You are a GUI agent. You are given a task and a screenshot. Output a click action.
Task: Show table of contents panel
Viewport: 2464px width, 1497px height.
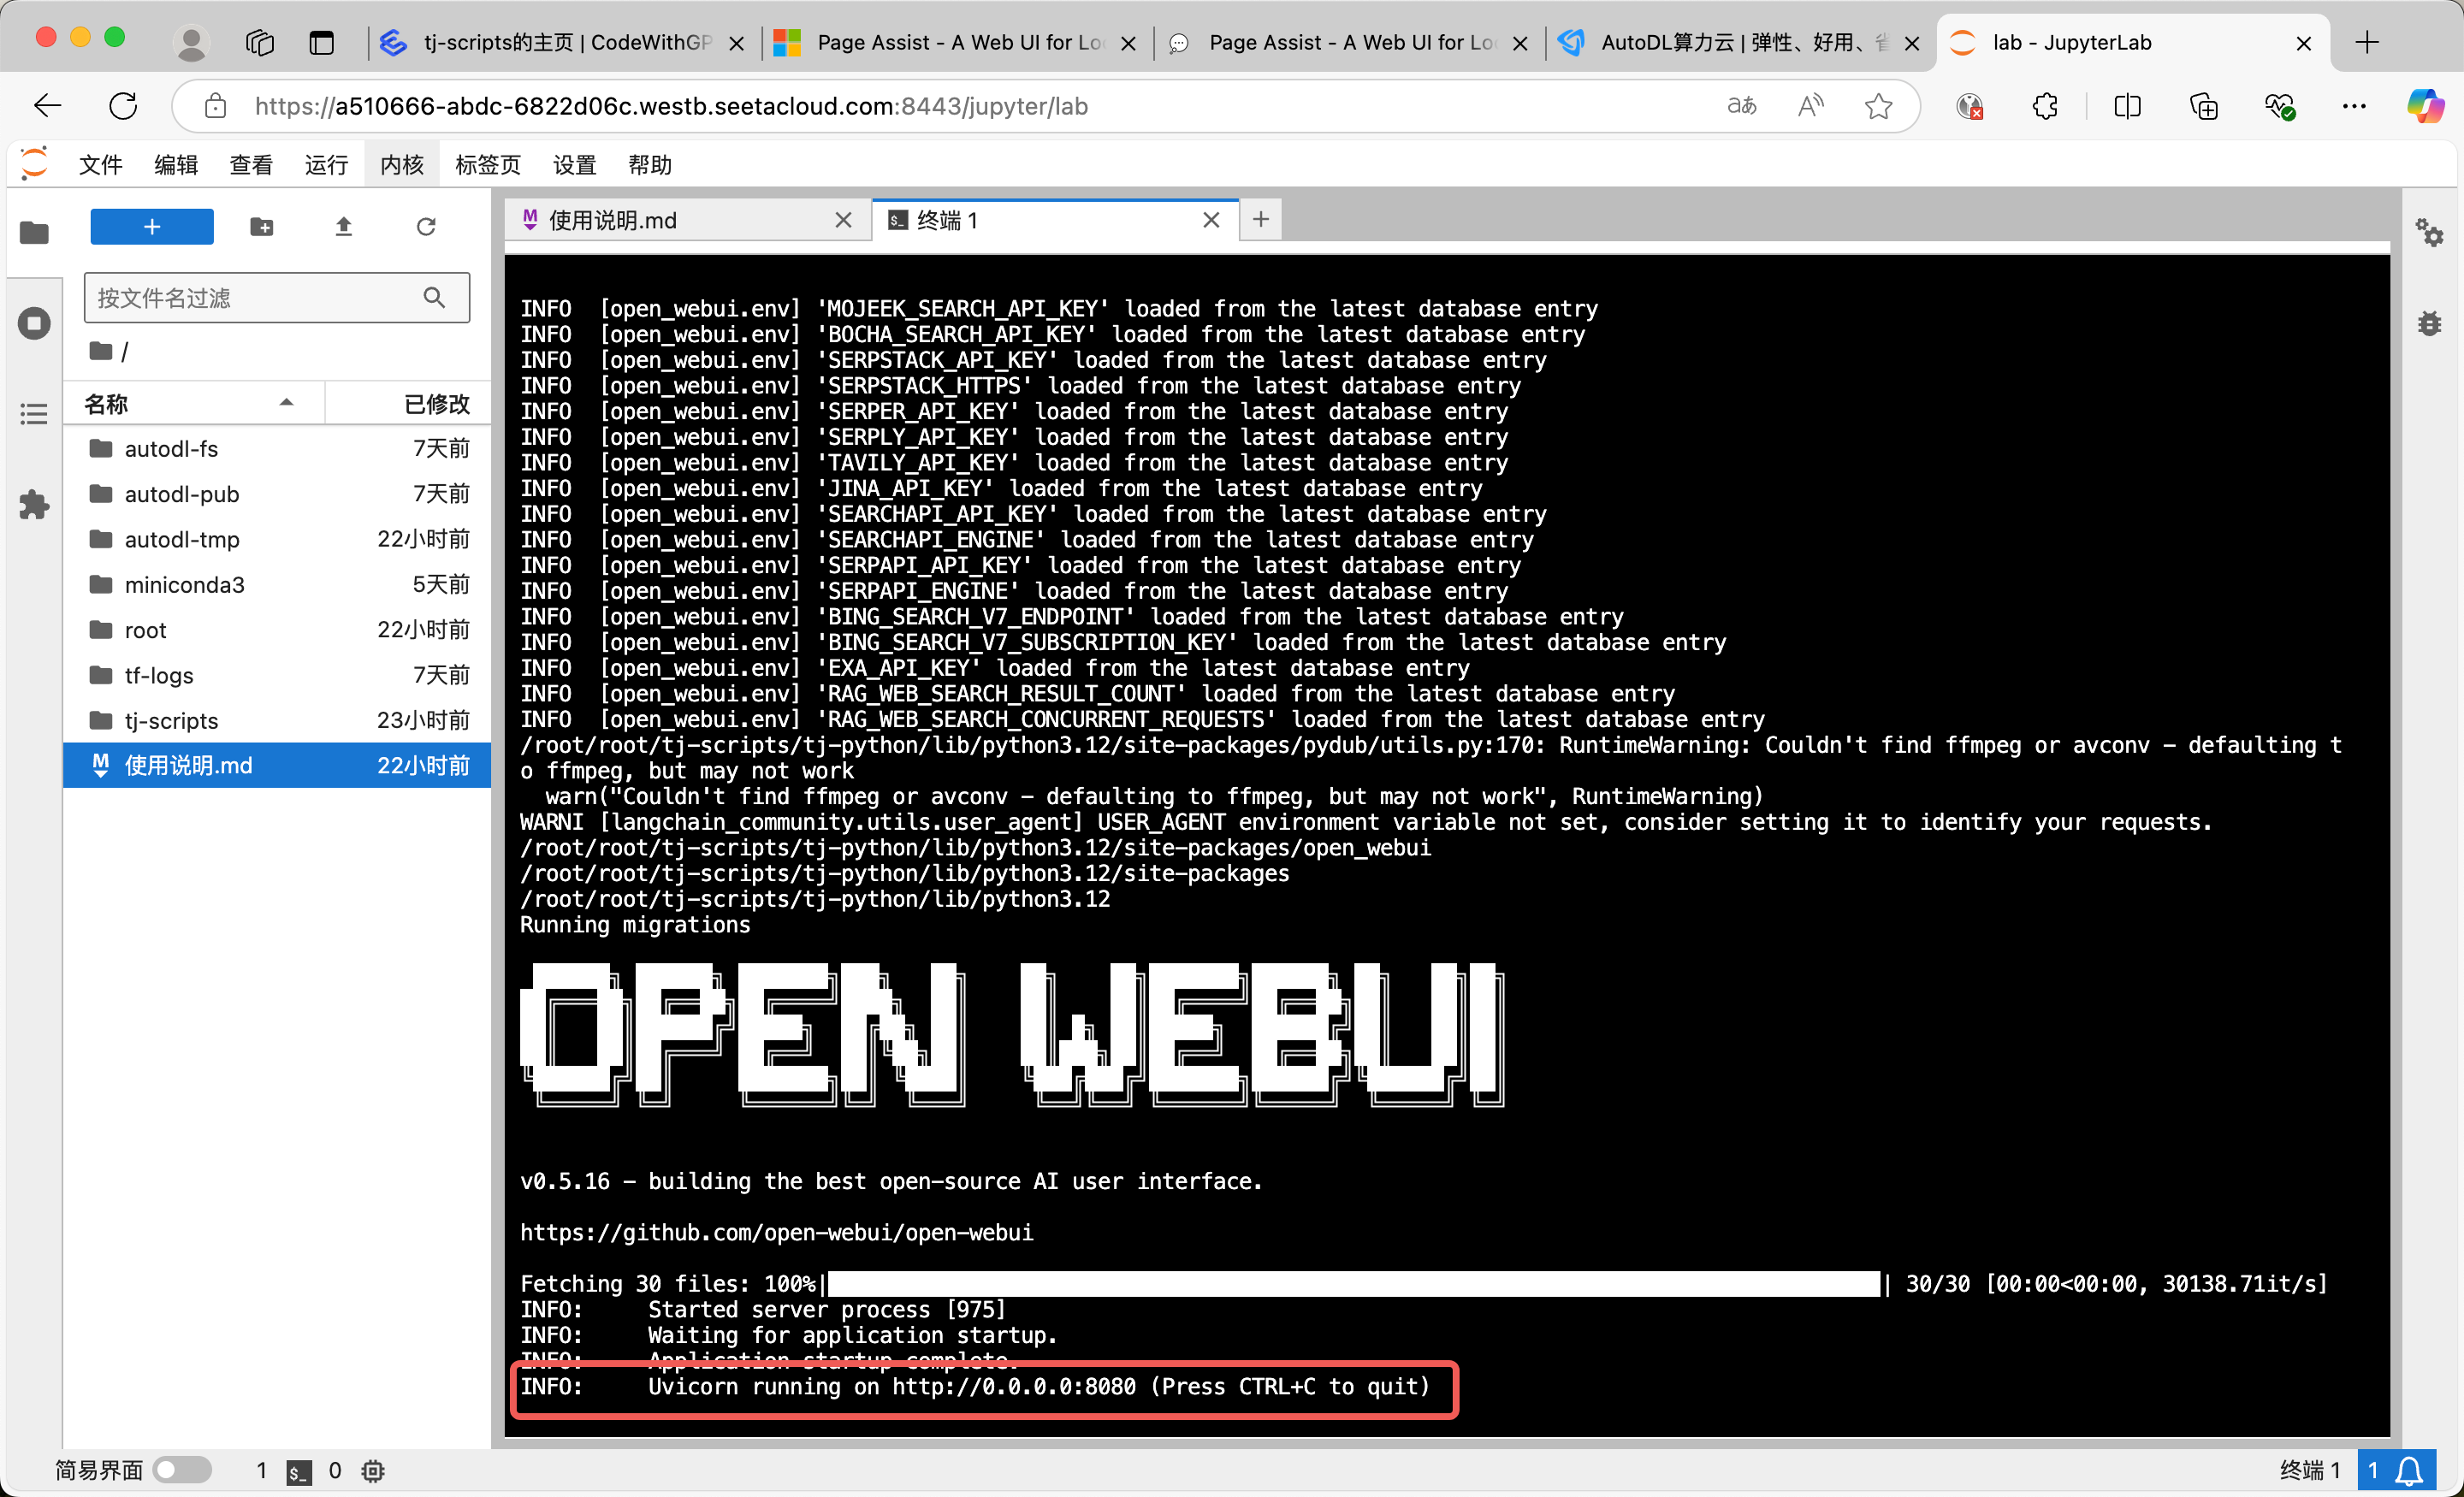(34, 413)
